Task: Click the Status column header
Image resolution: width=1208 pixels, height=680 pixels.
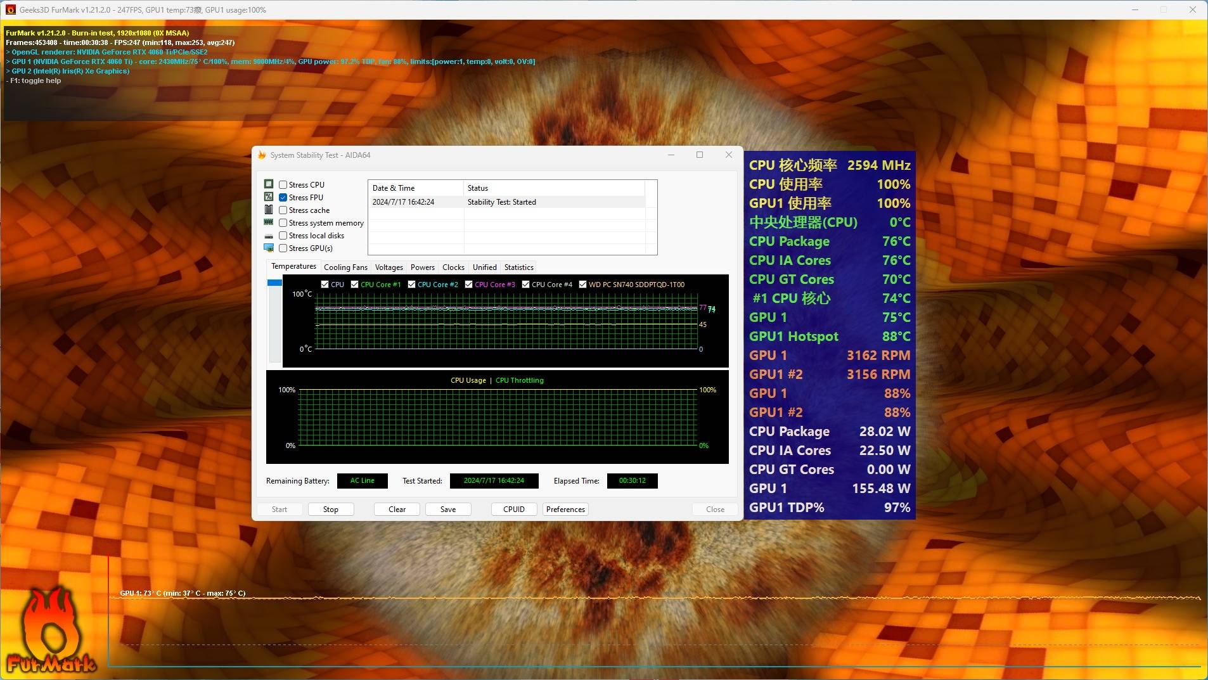Action: 555,188
